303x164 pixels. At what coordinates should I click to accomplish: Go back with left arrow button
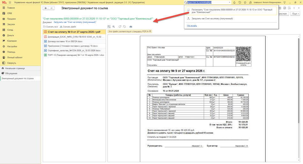click(46, 8)
